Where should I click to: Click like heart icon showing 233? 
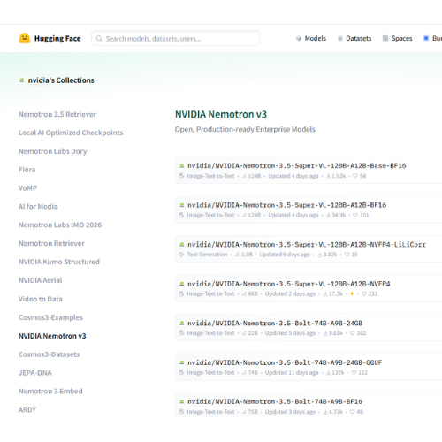[x=364, y=293]
